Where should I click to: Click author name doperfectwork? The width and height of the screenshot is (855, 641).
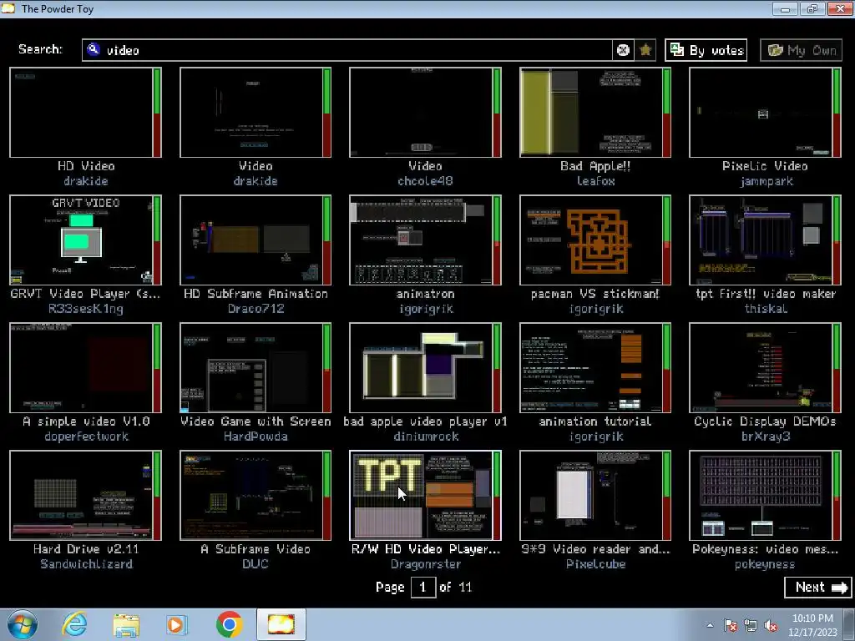click(86, 437)
